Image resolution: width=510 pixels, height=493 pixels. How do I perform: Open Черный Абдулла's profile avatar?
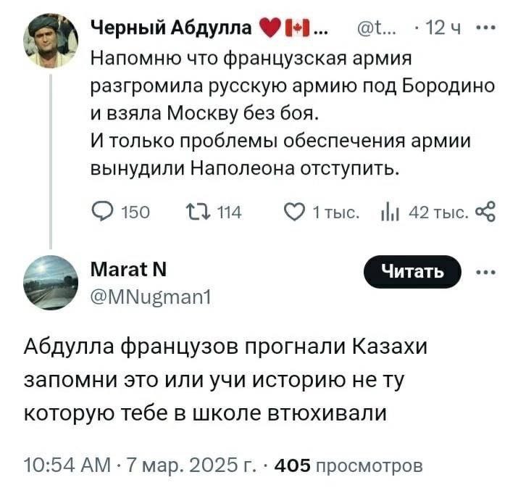point(51,41)
